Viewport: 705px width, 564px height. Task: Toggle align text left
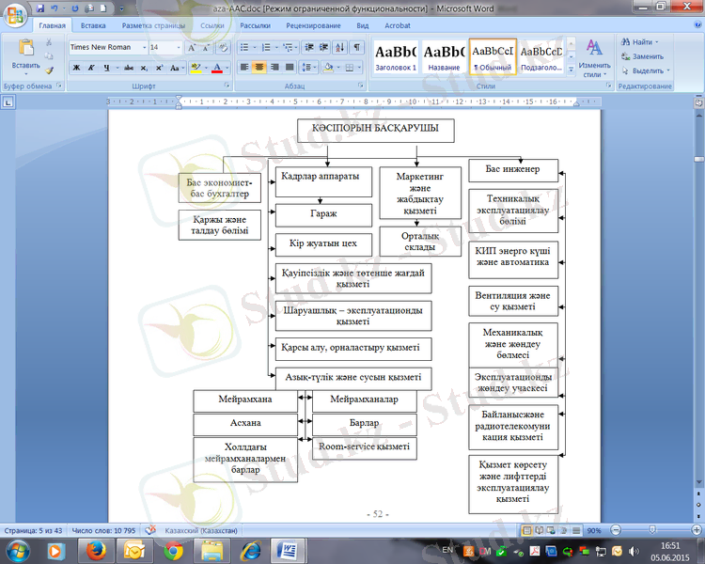(x=244, y=68)
